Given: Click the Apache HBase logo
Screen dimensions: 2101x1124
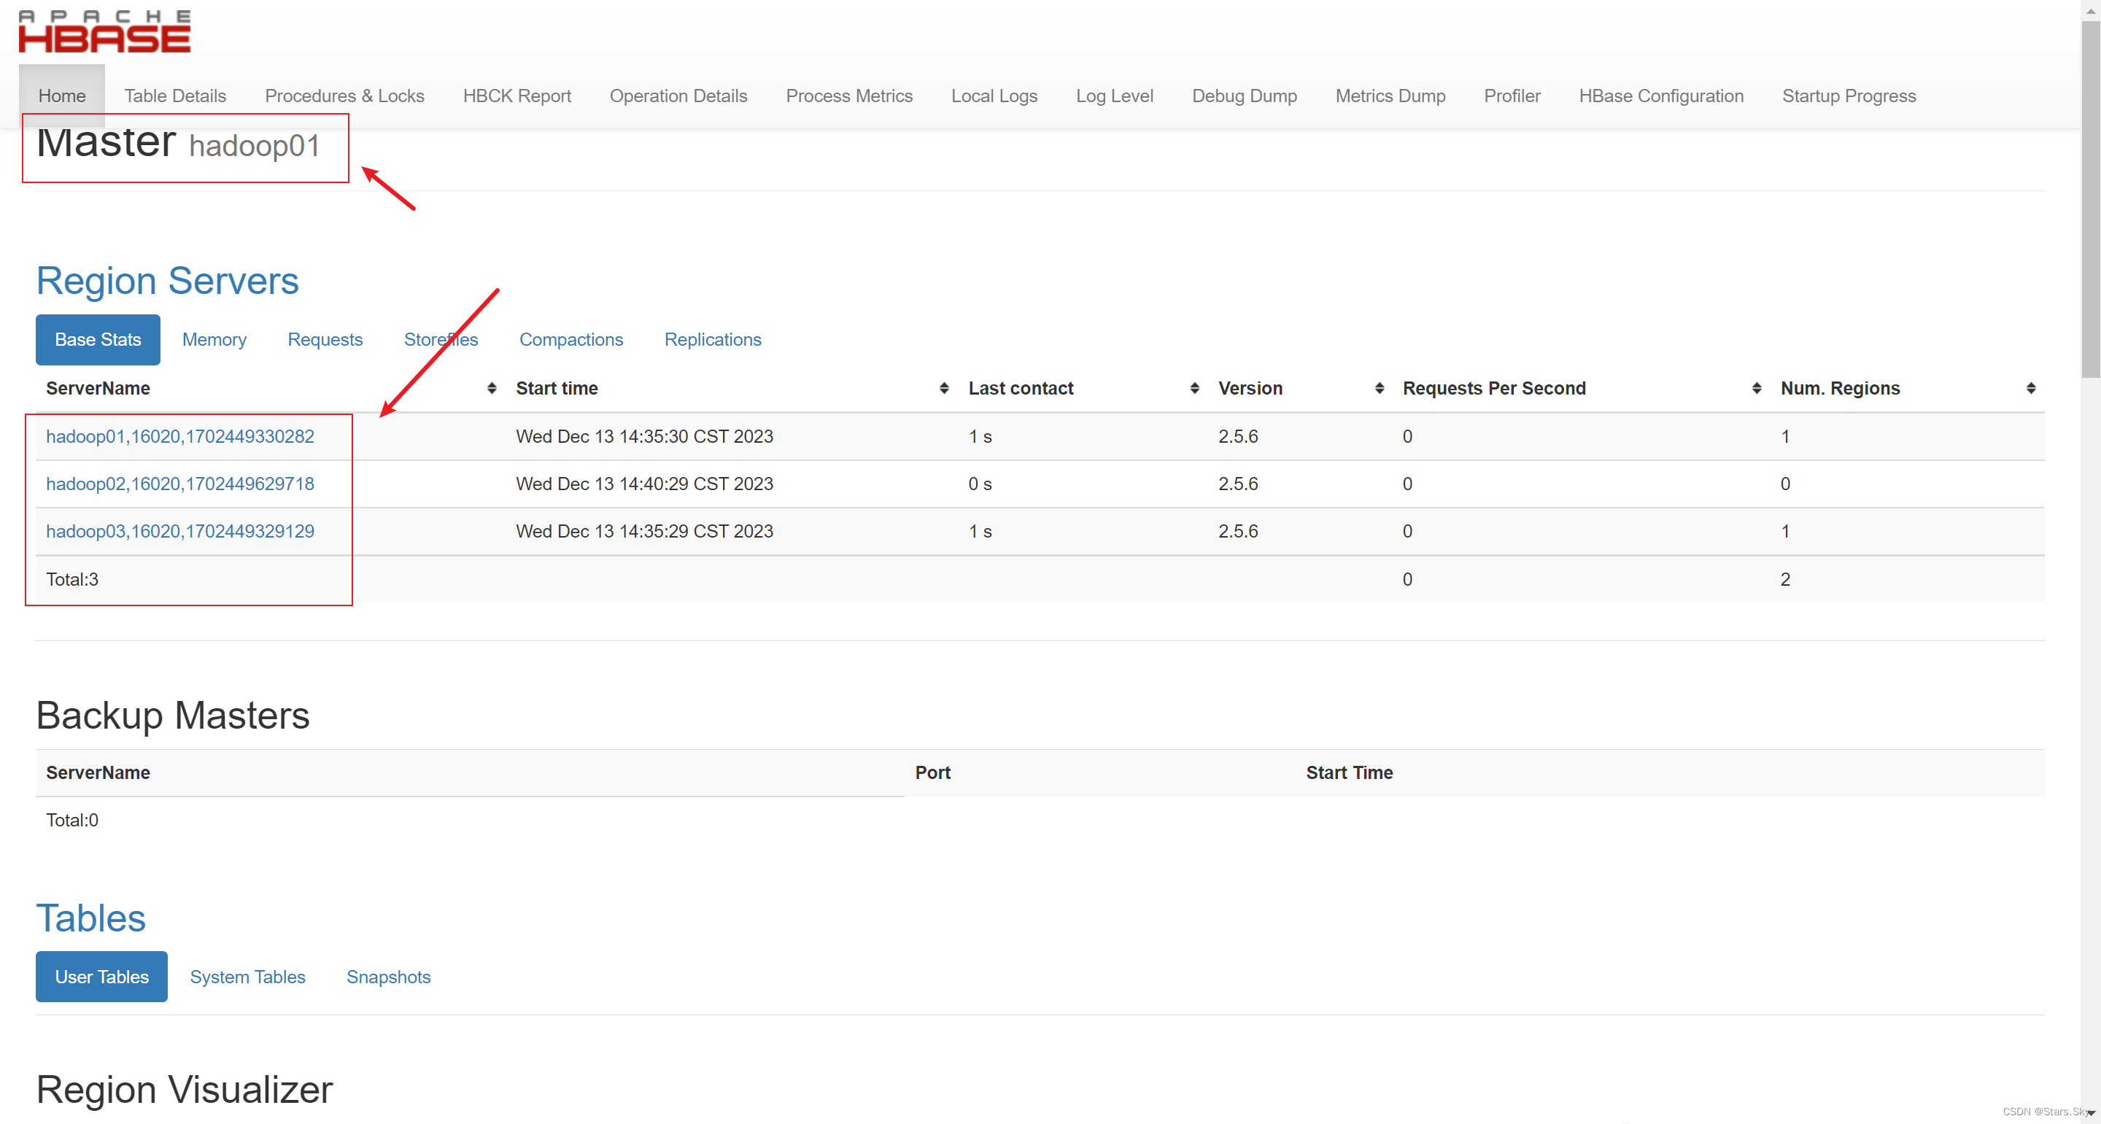Looking at the screenshot, I should coord(104,33).
